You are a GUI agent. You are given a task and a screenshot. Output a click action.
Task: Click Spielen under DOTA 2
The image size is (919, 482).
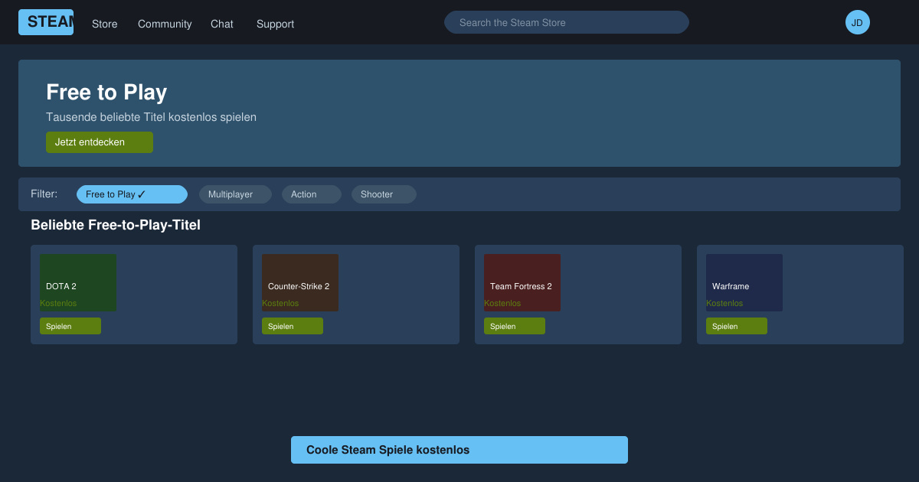coord(70,326)
